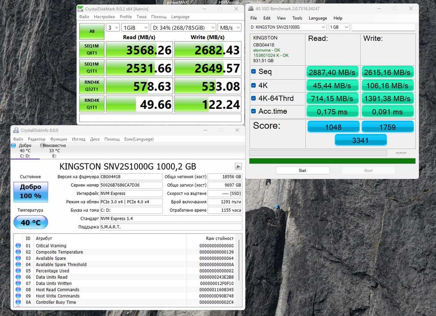Screen dimensions: 436x316
Task: Open the Profile menu in CrystalDiskMark
Action: [126, 17]
